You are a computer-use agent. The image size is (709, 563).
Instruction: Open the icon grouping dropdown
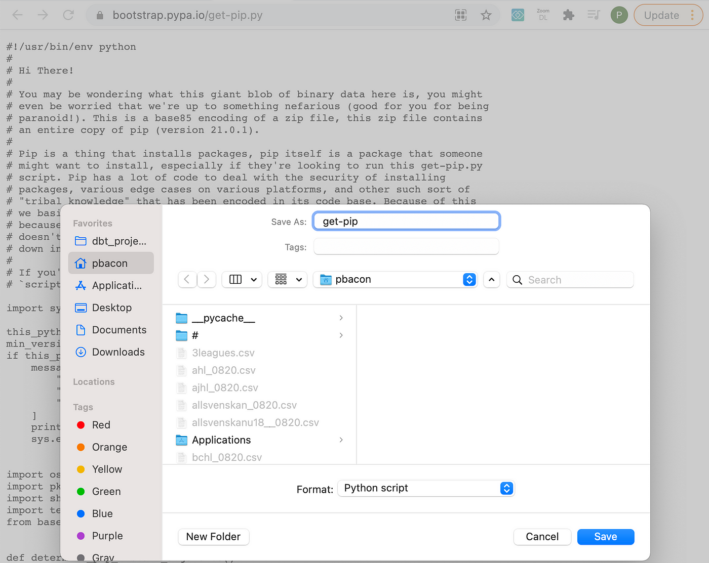point(287,279)
